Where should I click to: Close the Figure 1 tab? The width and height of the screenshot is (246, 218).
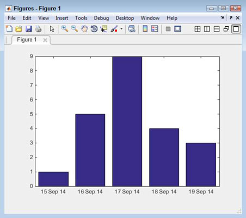pos(45,40)
